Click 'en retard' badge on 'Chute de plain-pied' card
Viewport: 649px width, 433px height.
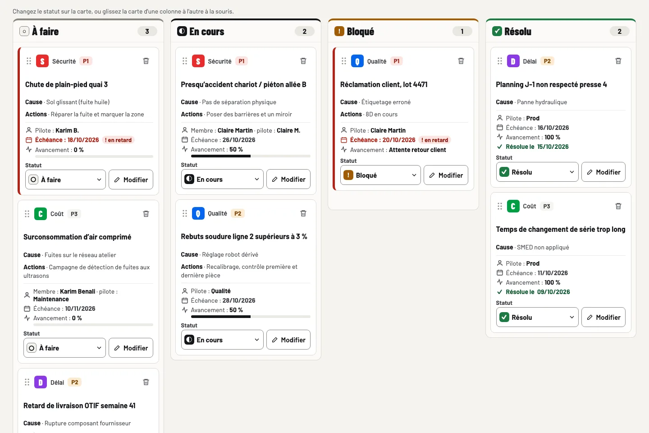[x=119, y=140]
